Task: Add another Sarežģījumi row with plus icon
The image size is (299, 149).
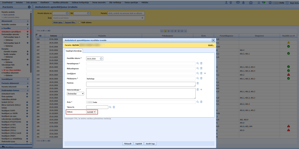Action: point(205,73)
